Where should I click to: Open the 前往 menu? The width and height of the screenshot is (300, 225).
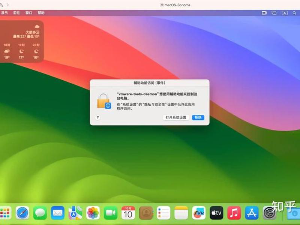[x=16, y=13]
